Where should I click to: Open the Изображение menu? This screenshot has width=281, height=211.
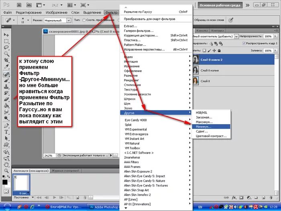pyautogui.click(x=57, y=12)
